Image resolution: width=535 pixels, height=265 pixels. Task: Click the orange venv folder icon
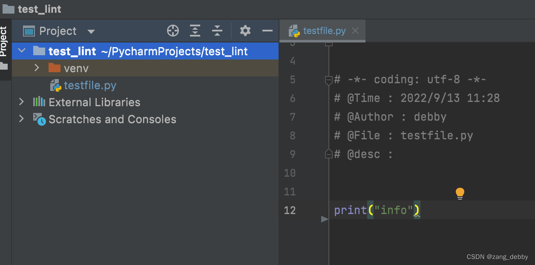click(55, 68)
